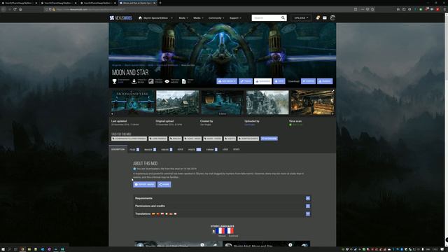Open the Windows Start menu
The image size is (448, 252).
tap(3, 249)
